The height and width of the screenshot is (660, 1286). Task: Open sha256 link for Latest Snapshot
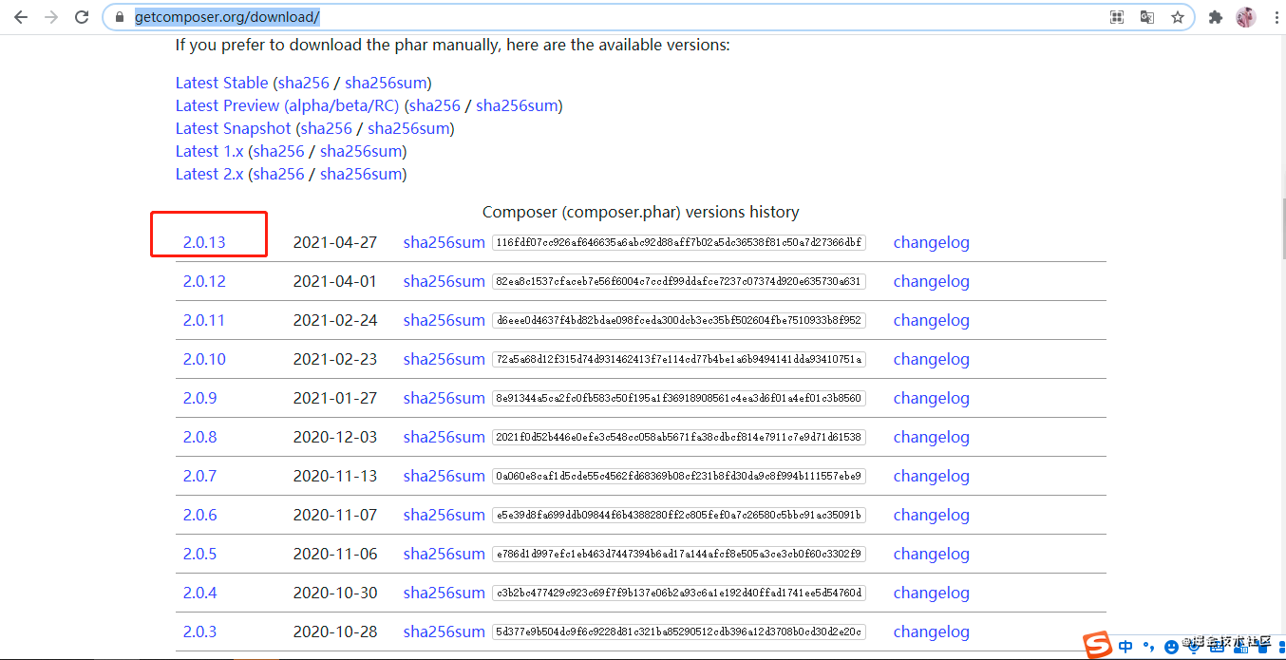(x=327, y=128)
